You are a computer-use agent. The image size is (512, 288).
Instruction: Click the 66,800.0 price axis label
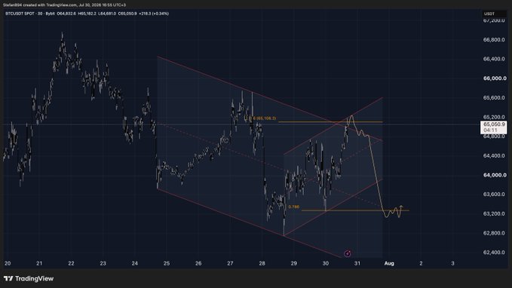point(494,40)
